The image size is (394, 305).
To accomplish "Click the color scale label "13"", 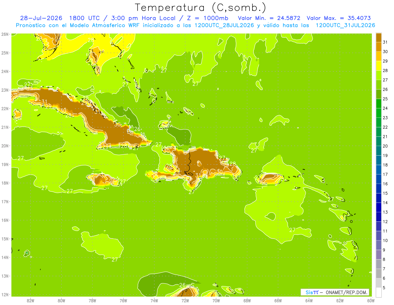I will (385, 212).
